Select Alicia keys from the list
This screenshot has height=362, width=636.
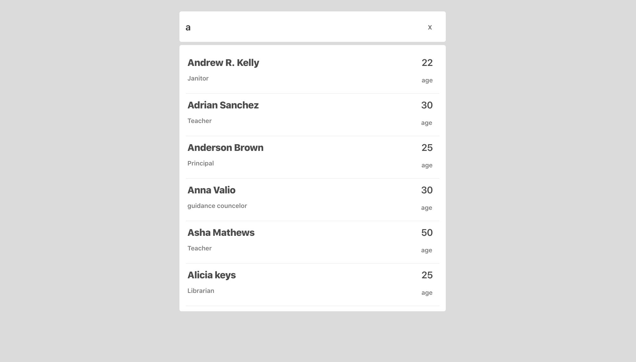[x=212, y=275]
